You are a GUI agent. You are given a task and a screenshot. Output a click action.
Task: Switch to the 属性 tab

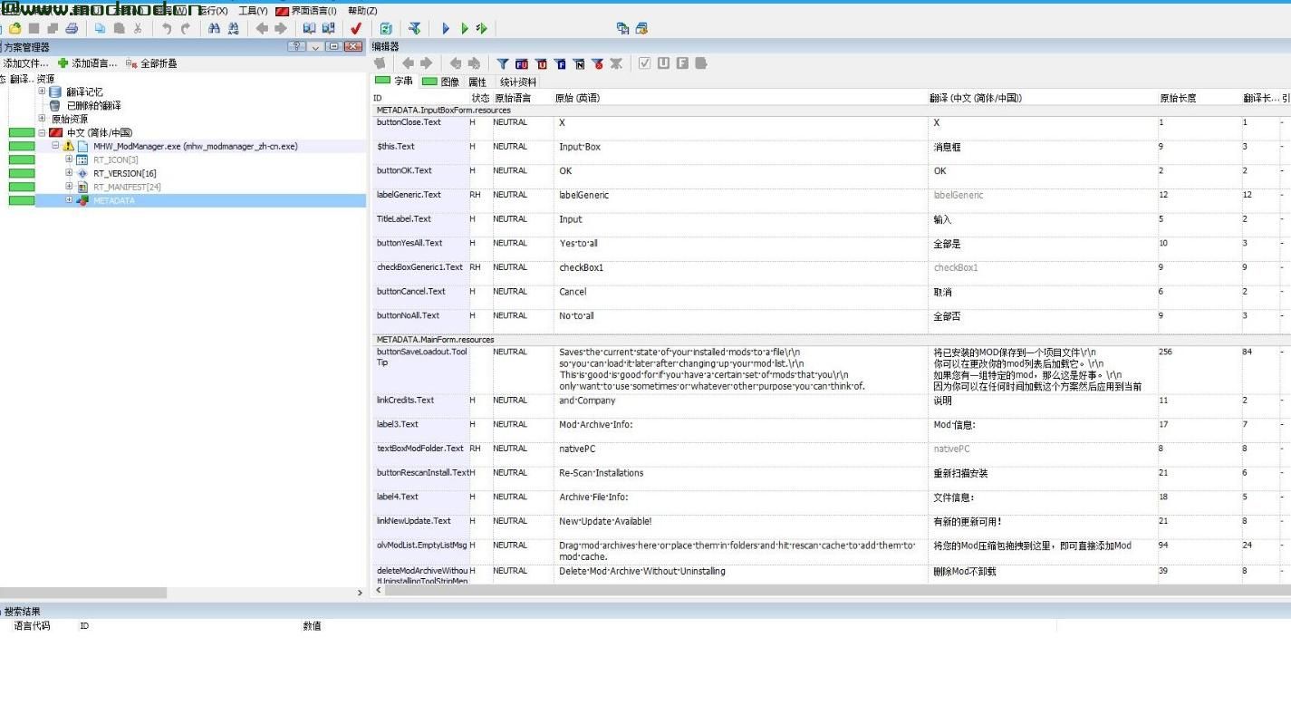coord(477,82)
